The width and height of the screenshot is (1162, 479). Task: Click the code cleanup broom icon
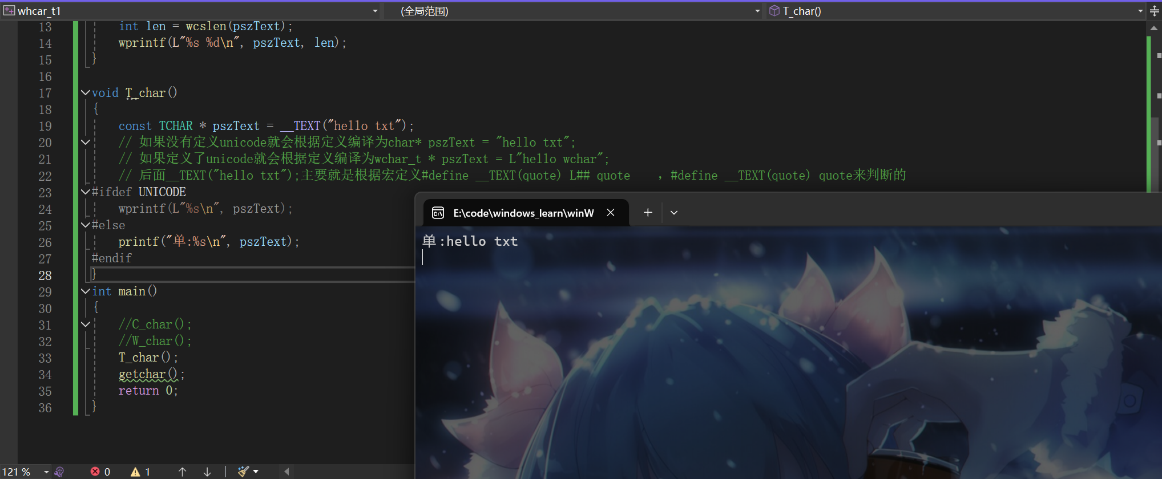coord(244,472)
